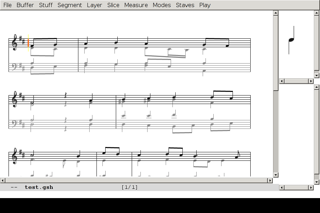Open the Segment menu
This screenshot has height=213, width=320.
[70, 5]
